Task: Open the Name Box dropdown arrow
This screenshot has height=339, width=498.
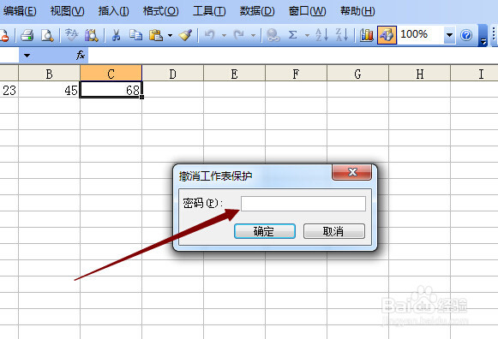Action: [27, 56]
